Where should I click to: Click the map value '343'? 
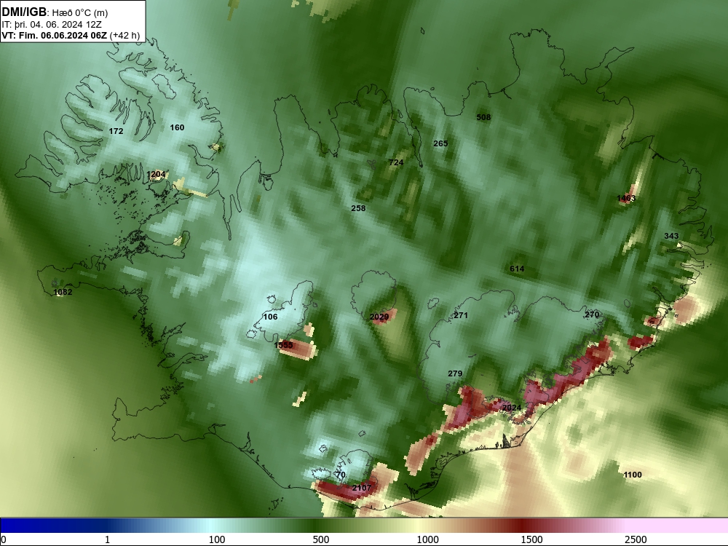(x=671, y=237)
